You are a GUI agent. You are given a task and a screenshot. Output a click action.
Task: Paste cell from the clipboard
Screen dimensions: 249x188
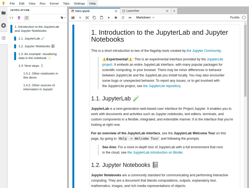(101, 17)
